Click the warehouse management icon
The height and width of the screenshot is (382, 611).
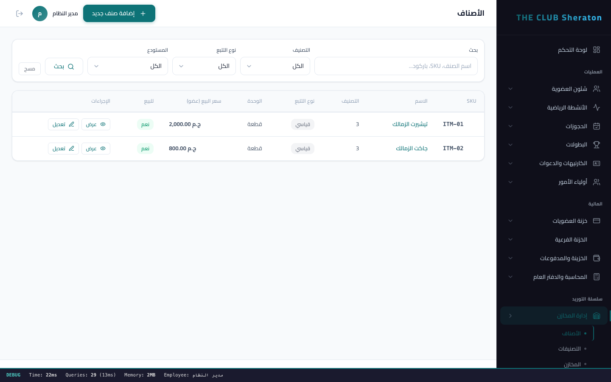597,316
